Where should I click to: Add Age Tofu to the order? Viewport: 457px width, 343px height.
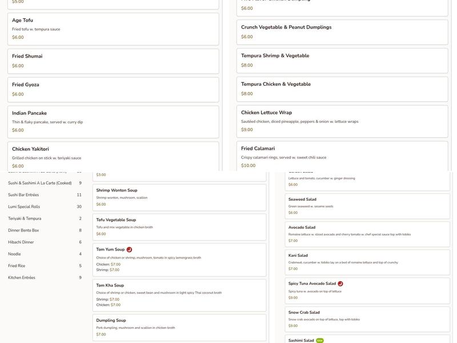click(113, 29)
